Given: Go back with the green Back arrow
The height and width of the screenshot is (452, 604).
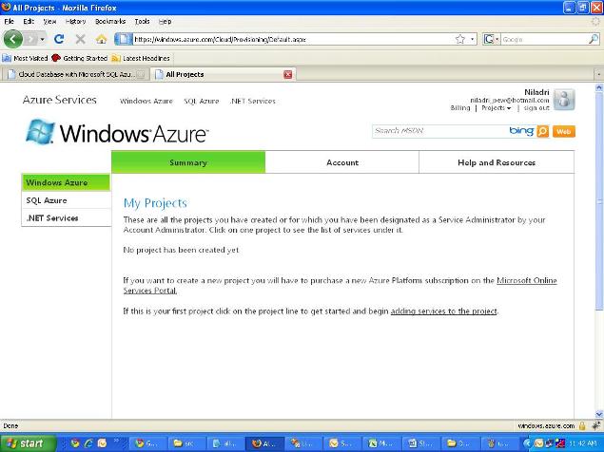Looking at the screenshot, I should tap(12, 39).
